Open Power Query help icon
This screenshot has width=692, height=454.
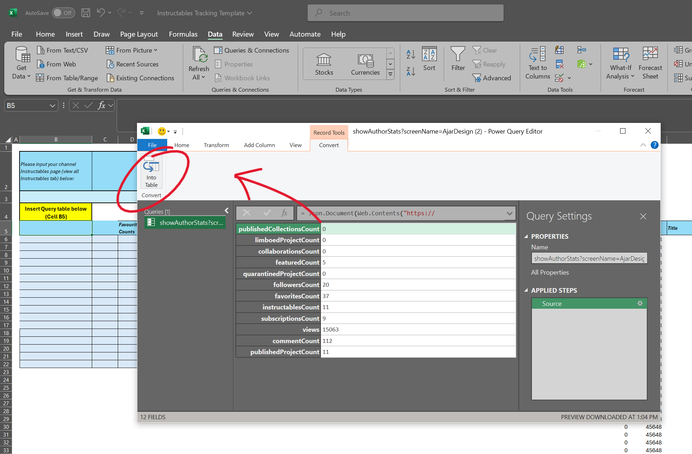654,145
